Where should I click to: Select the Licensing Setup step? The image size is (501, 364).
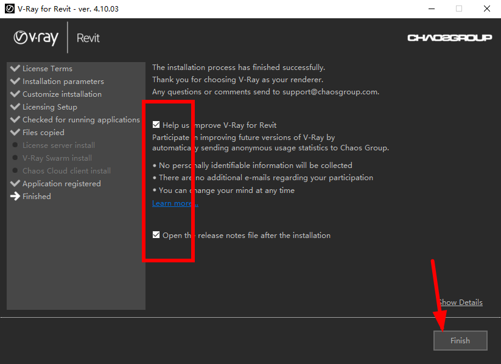[49, 107]
